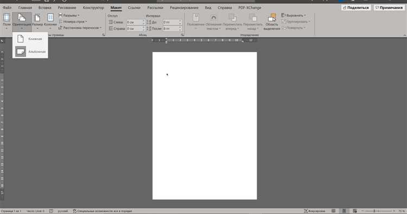Choose Книжная portrait orientation

click(30, 39)
